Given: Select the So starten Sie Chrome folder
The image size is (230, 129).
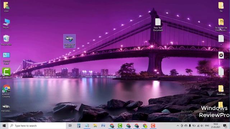Looking at the screenshot, I should [x=221, y=25].
